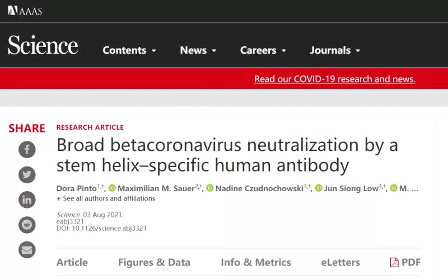This screenshot has height=280, width=448.
Task: Open Maximilian M. Sauer's ORCID icon
Action: click(x=112, y=188)
